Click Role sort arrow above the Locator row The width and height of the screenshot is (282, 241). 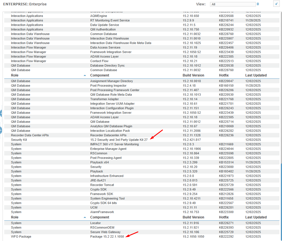point(85,218)
